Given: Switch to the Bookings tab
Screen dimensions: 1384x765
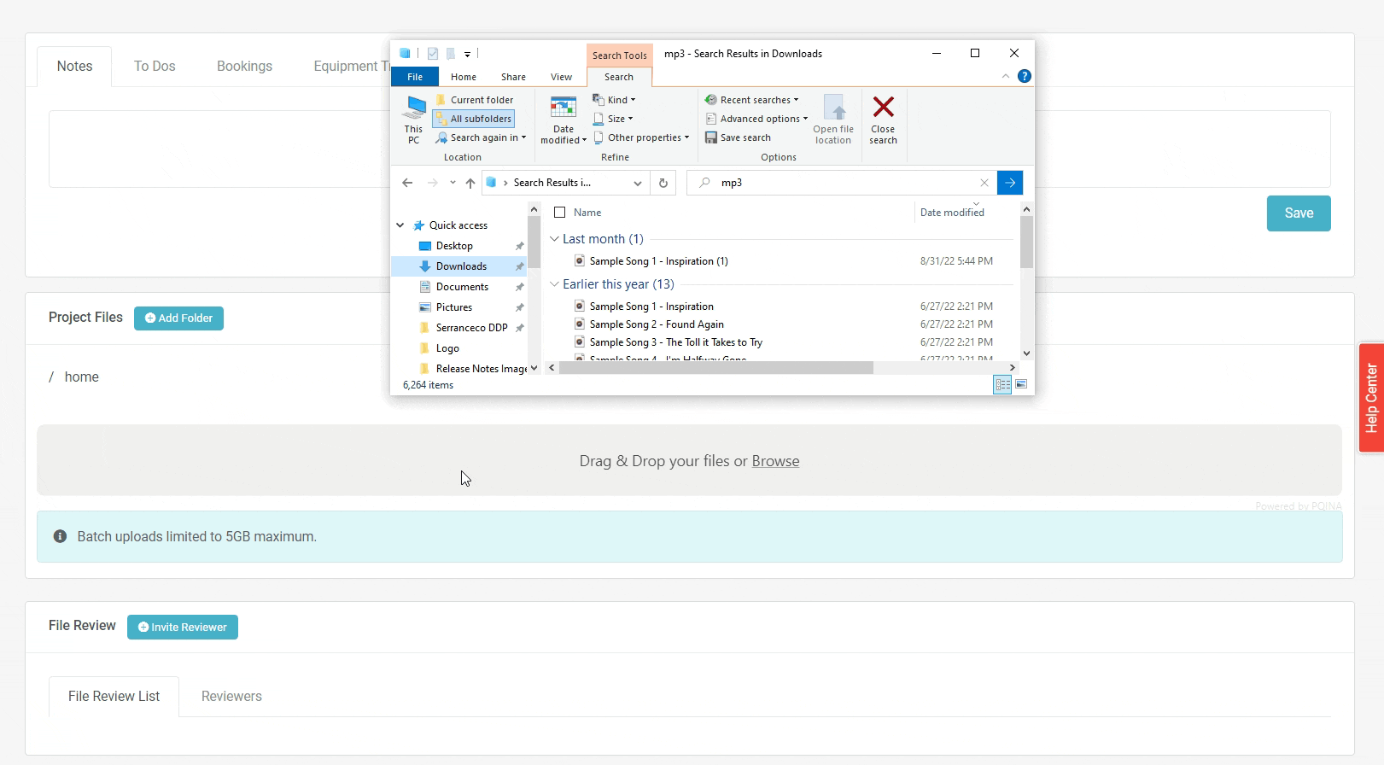Looking at the screenshot, I should (244, 67).
